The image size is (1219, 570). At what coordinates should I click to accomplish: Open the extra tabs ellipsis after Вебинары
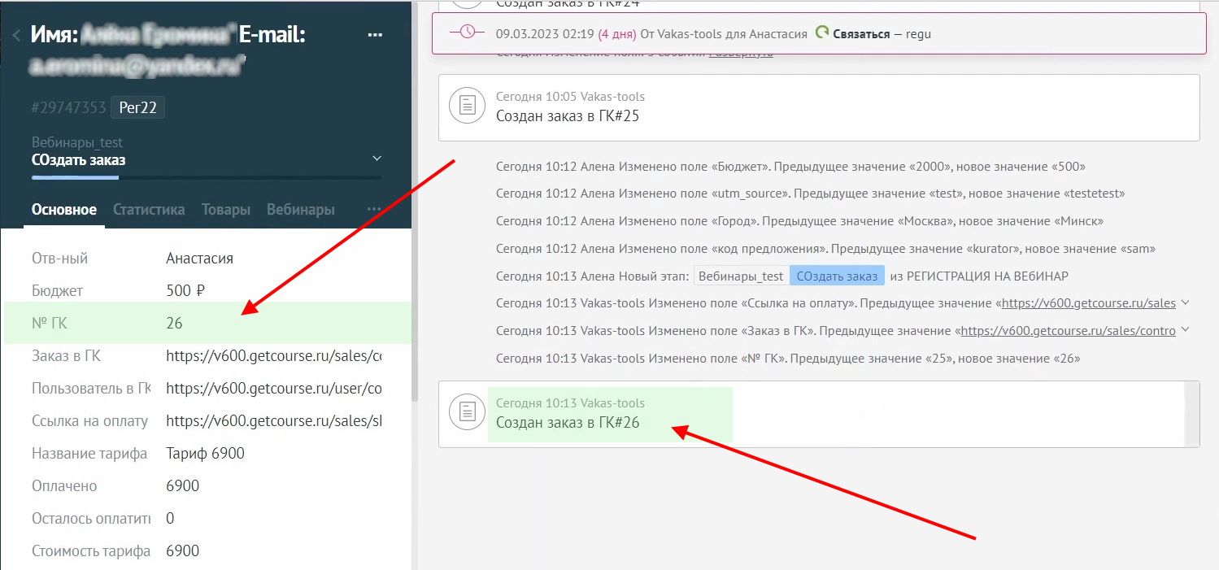[x=374, y=210]
